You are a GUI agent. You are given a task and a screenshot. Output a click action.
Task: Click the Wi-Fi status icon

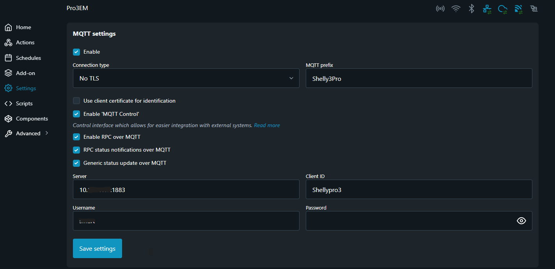point(456,9)
